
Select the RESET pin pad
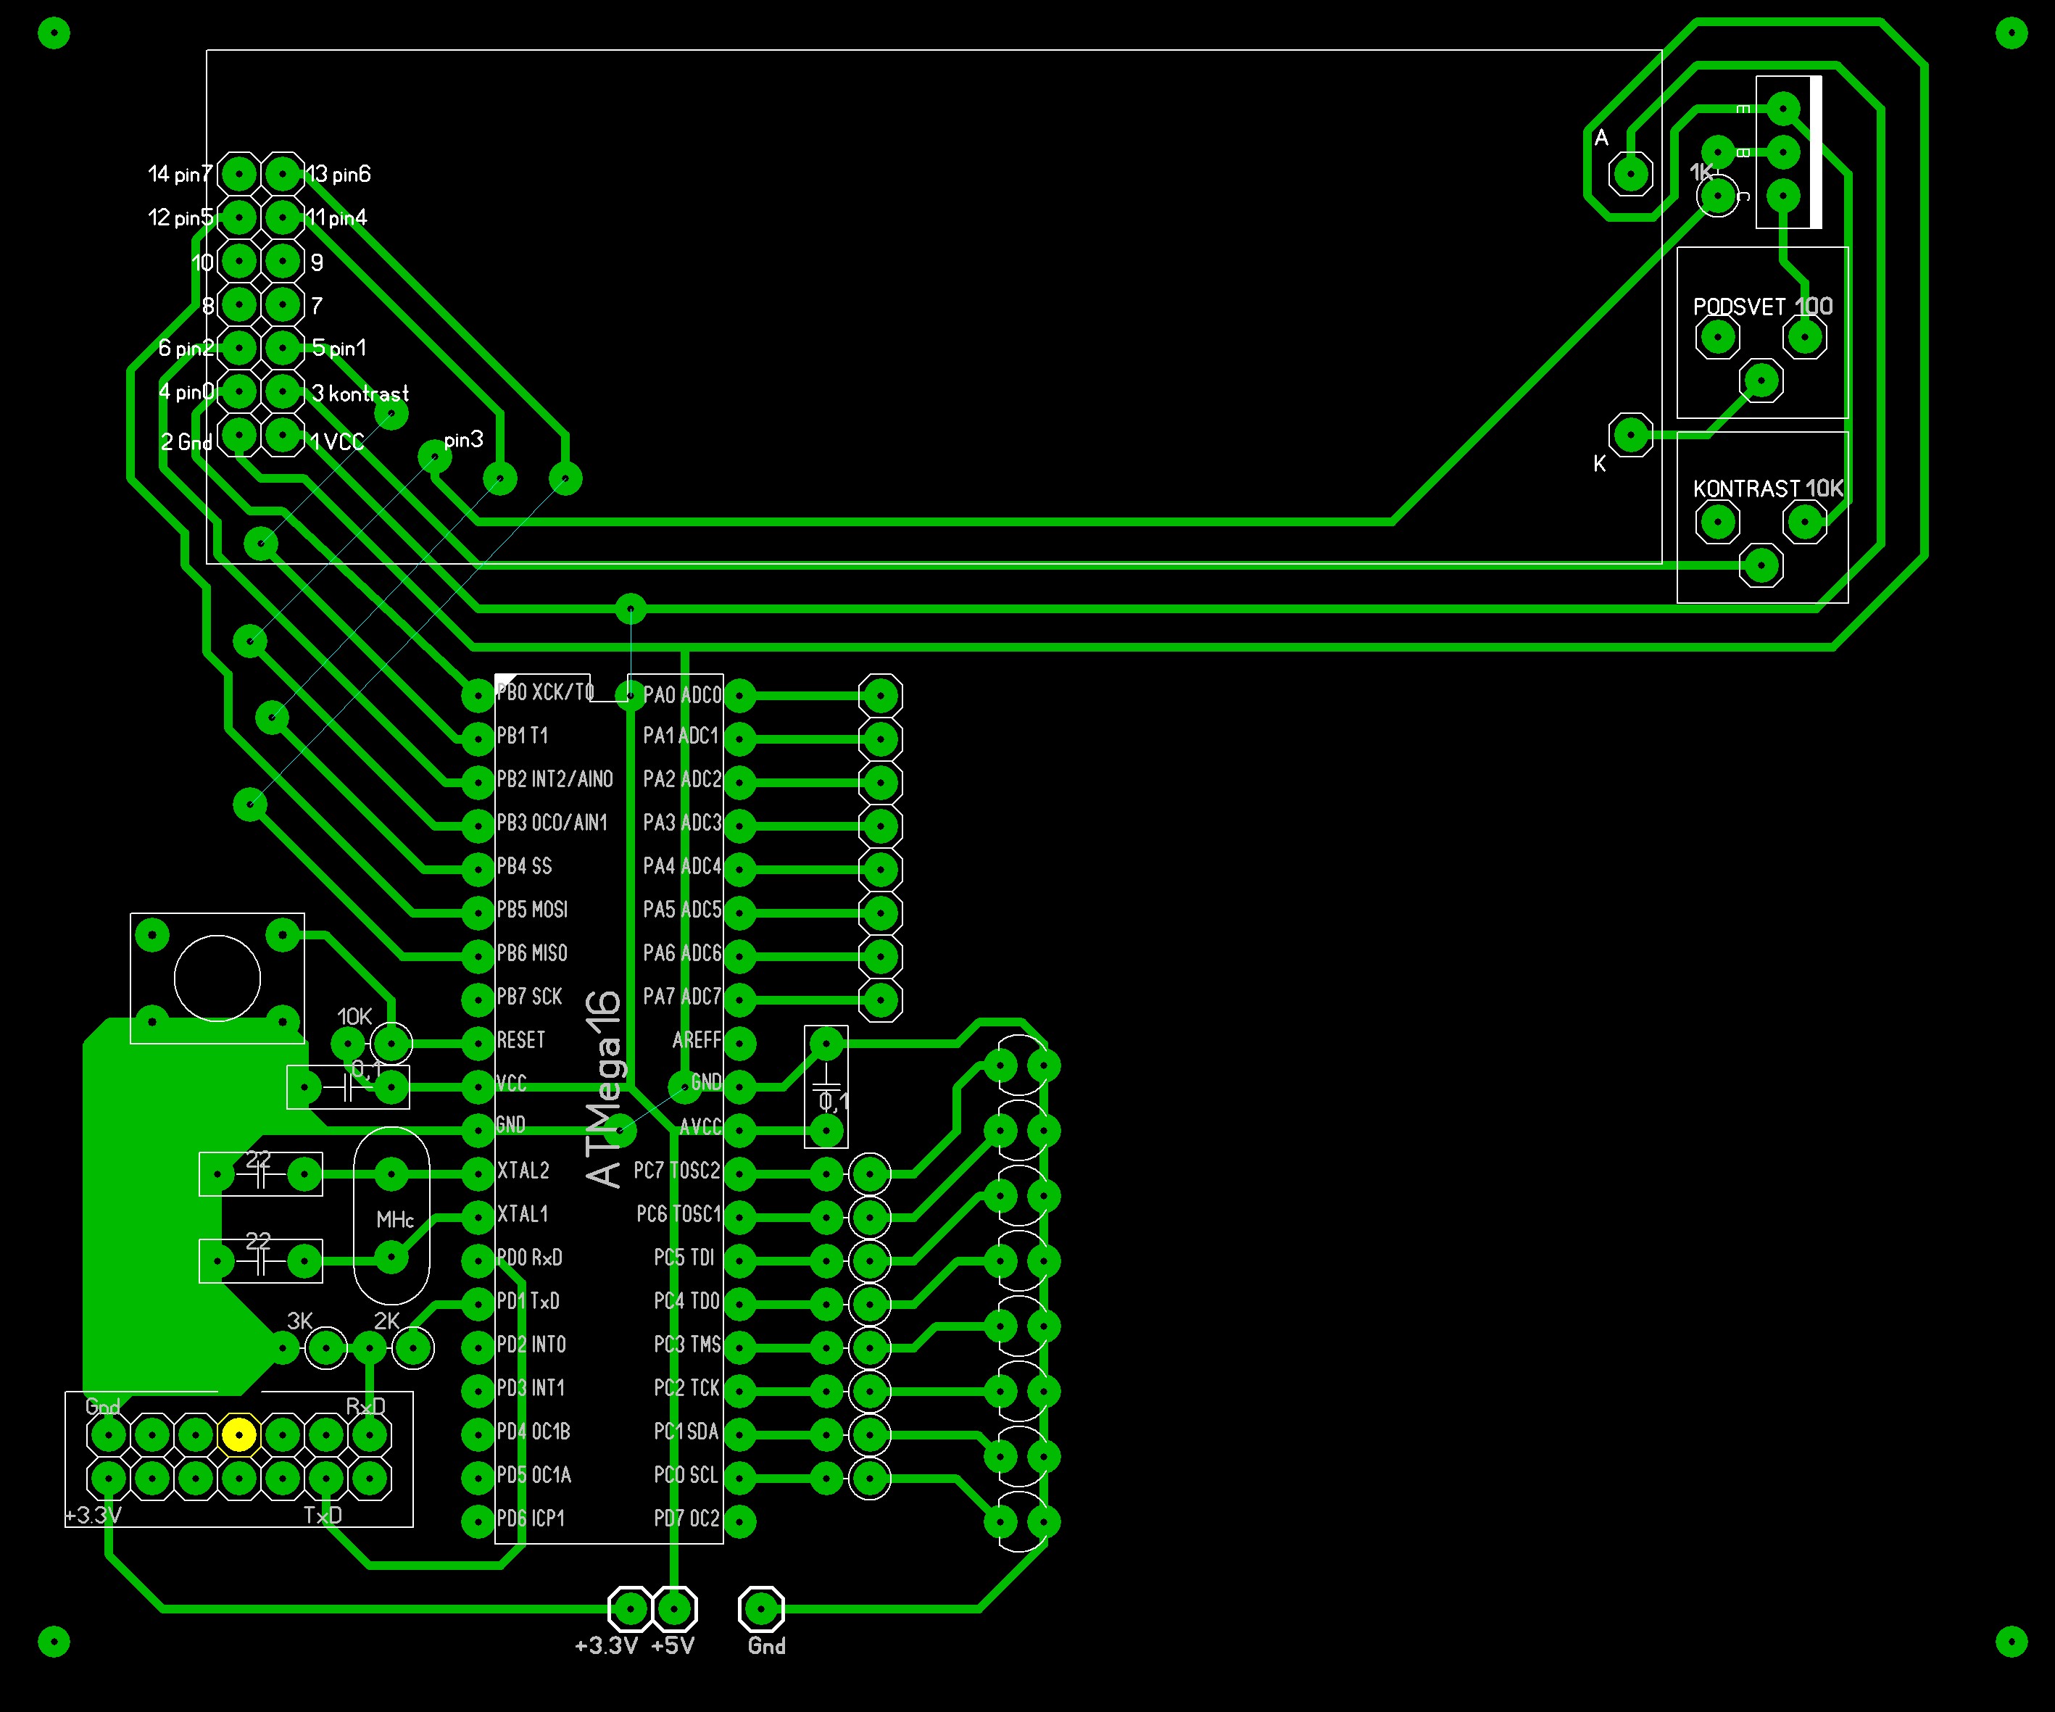(478, 1043)
